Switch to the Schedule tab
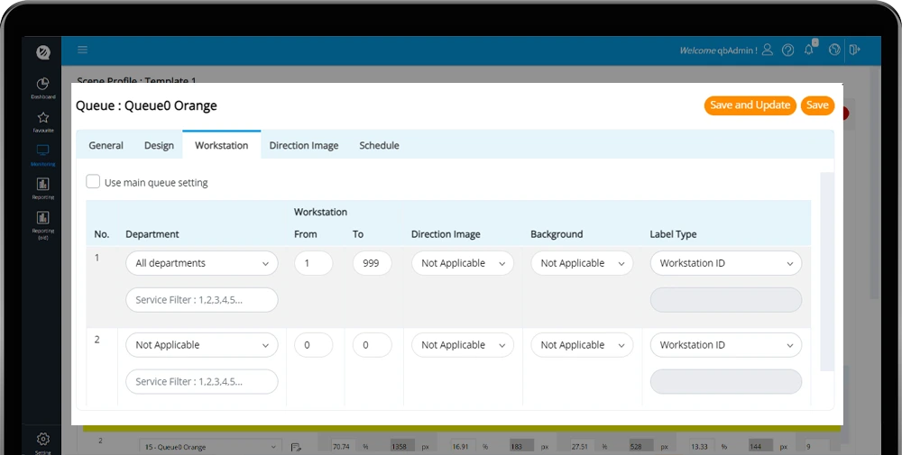This screenshot has width=902, height=455. coord(379,145)
